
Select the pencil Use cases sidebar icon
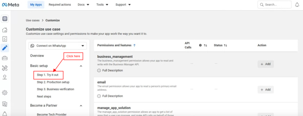tap(5, 48)
